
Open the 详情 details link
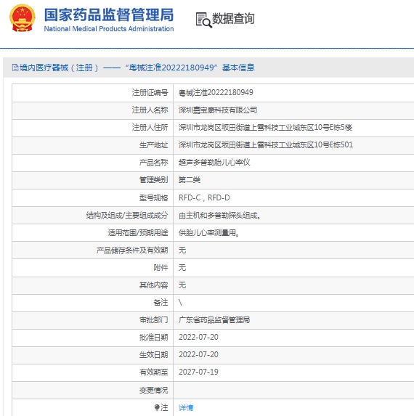coord(186,407)
